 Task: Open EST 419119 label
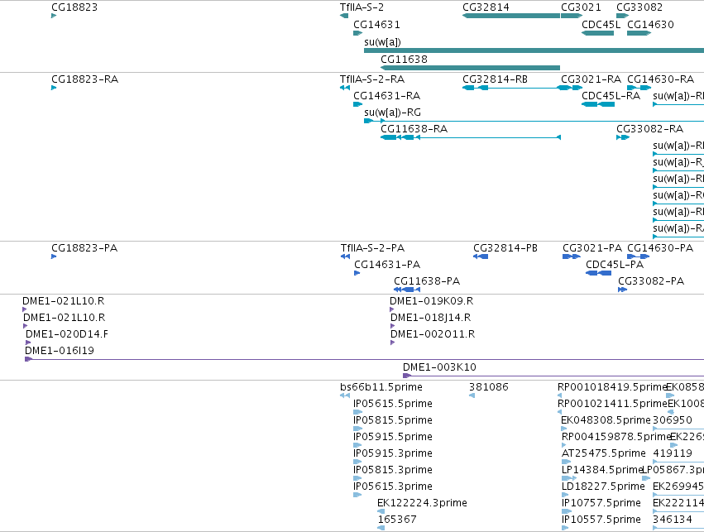coord(672,454)
